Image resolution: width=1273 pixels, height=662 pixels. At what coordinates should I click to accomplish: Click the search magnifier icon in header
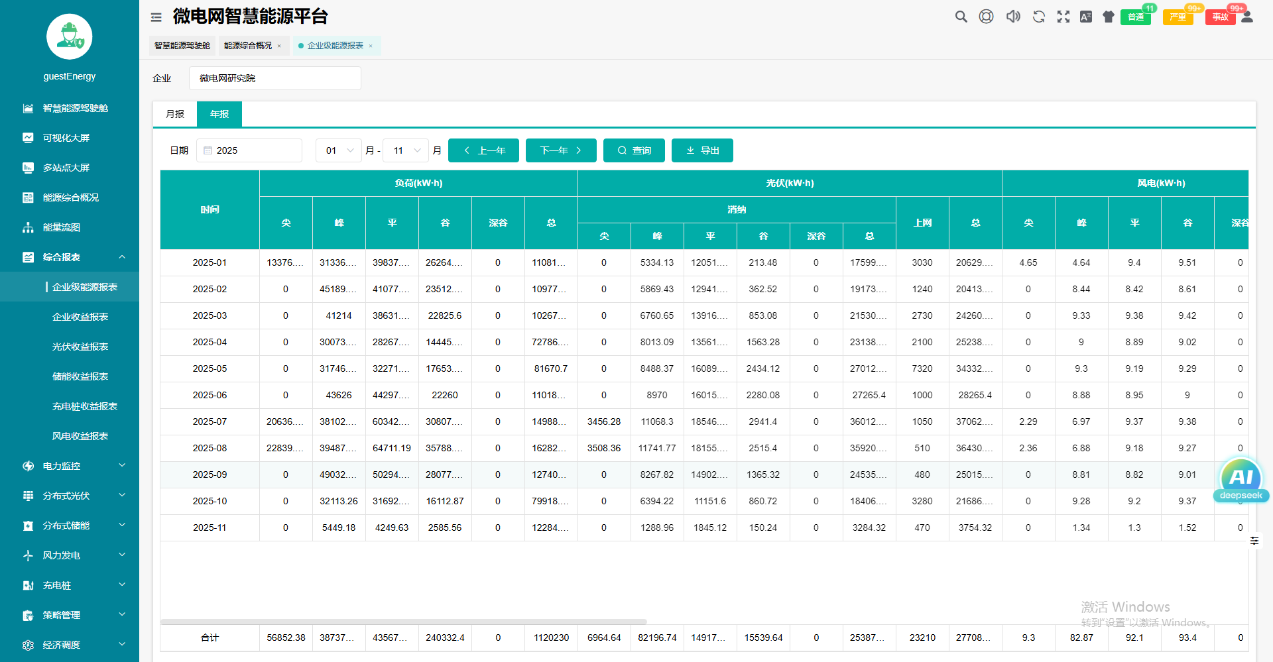(961, 17)
